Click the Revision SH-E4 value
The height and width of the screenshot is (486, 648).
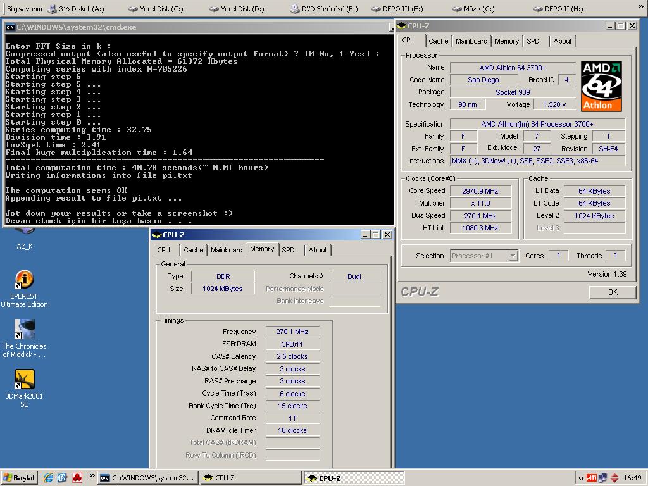[x=608, y=149]
